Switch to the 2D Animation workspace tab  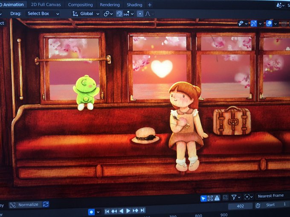click(12, 5)
